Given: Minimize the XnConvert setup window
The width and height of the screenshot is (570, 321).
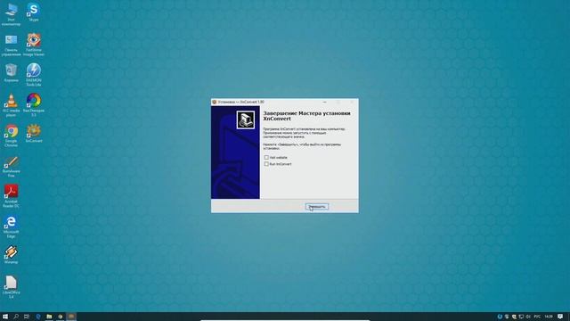Looking at the screenshot, I should pos(324,102).
